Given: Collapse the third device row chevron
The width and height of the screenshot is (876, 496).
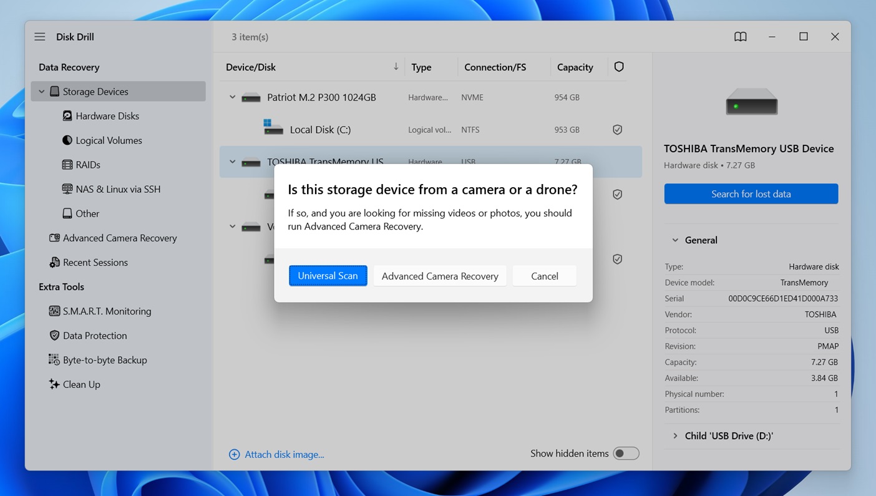Looking at the screenshot, I should 232,226.
